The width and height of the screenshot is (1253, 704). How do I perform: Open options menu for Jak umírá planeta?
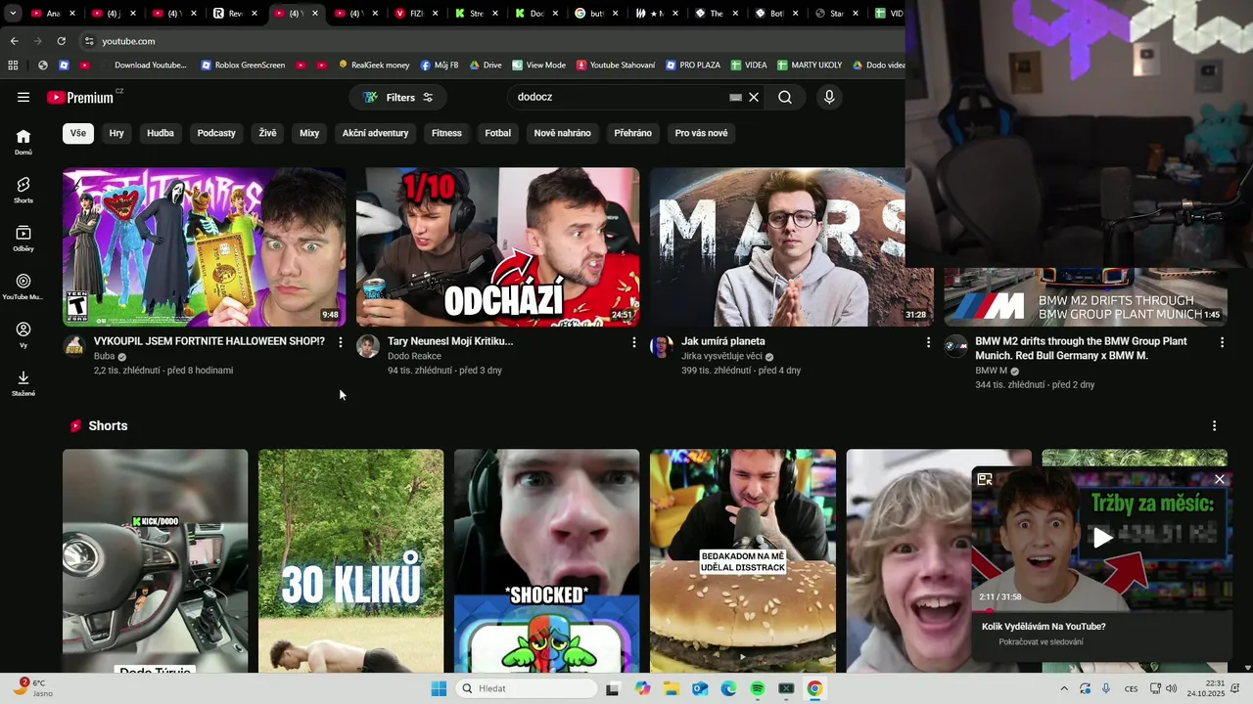(928, 342)
